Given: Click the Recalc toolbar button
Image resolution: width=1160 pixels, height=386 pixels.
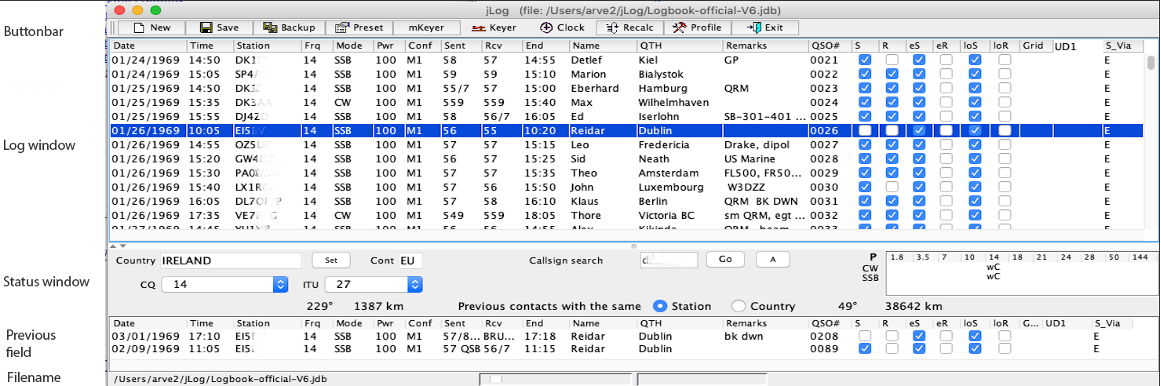Looking at the screenshot, I should pyautogui.click(x=630, y=27).
